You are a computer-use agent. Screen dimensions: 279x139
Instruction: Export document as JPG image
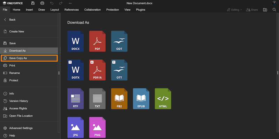tap(76, 127)
